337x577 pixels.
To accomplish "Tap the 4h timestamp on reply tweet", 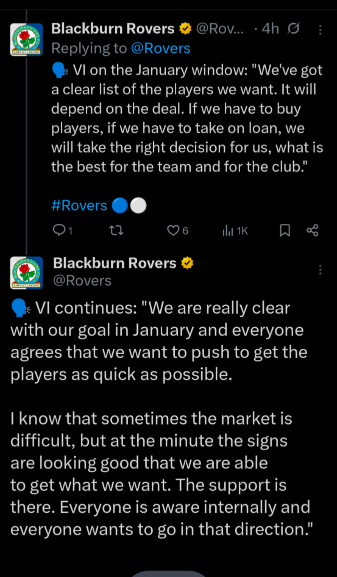I will point(270,29).
